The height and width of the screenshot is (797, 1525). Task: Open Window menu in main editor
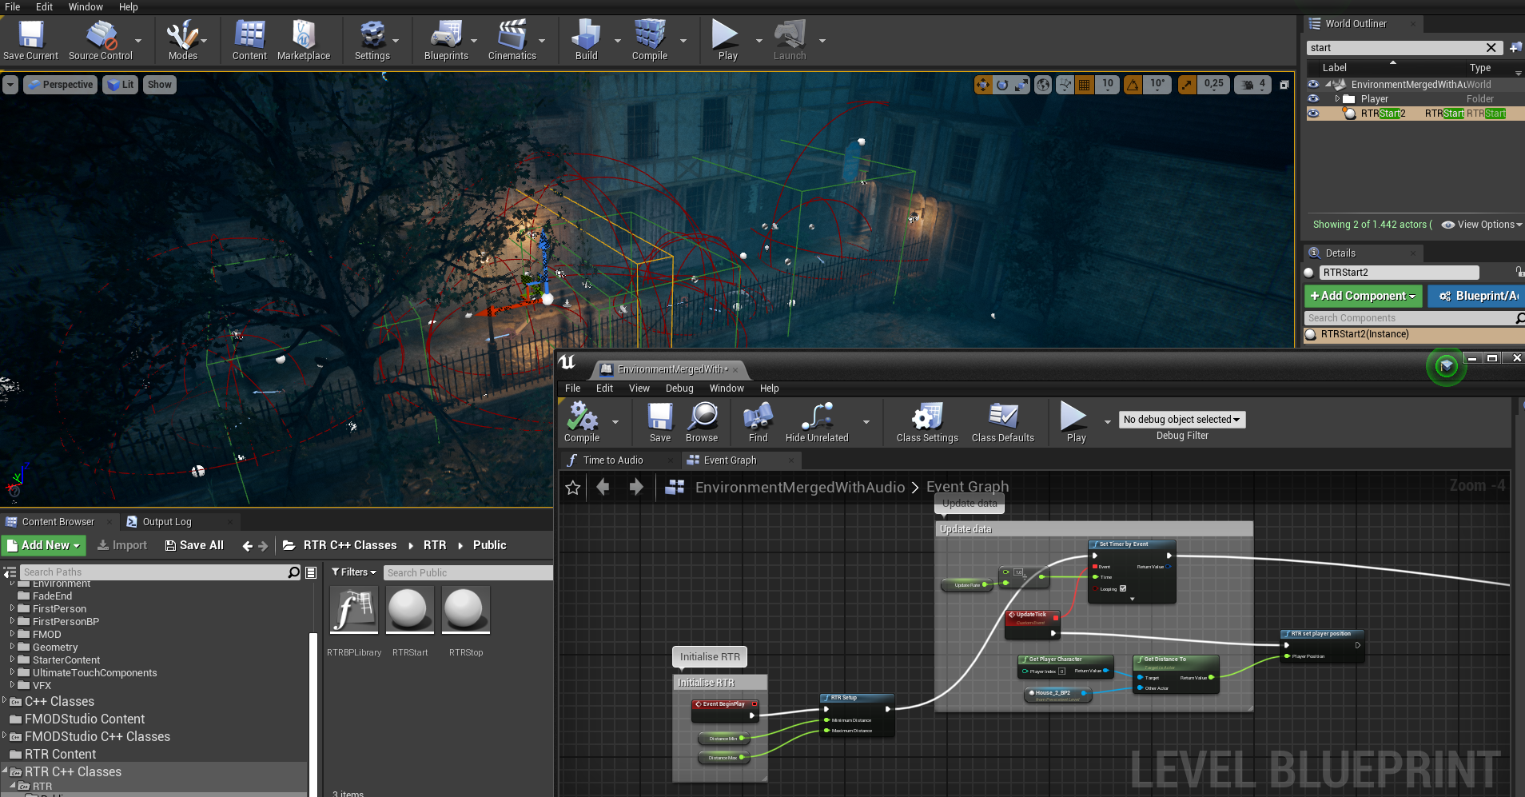[x=86, y=7]
